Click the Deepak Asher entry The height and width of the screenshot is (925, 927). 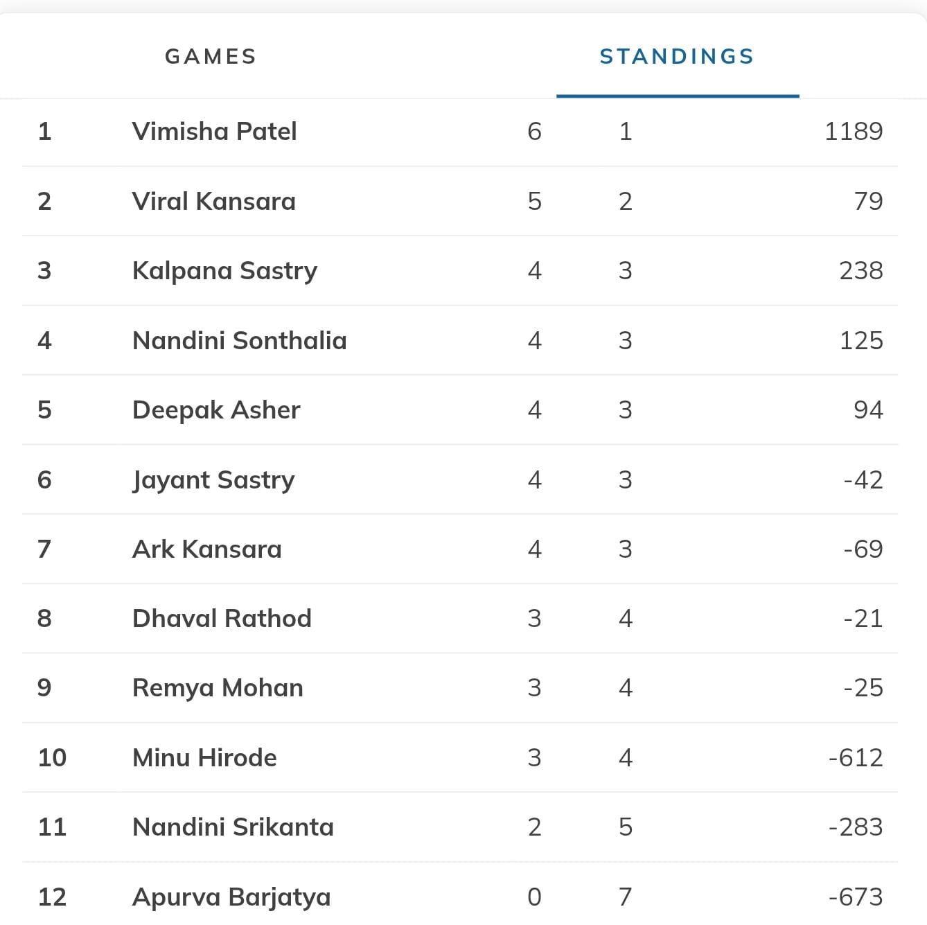click(216, 409)
